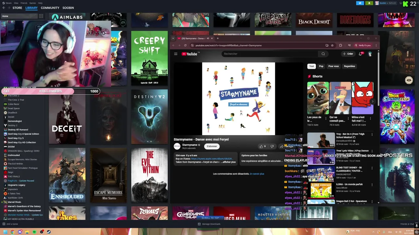Open the browser extensions puzzle icon
This screenshot has width=419, height=235.
(340, 45)
